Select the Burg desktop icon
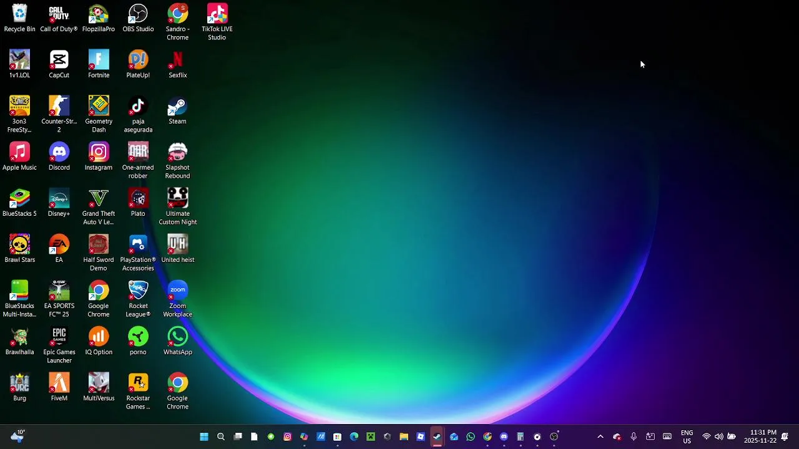 (19, 388)
